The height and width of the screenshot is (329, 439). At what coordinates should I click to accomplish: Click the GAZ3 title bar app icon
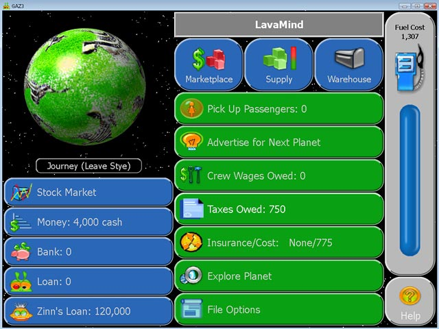coord(6,5)
